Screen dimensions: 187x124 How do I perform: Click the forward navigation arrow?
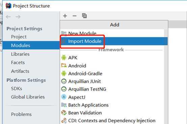pos(18,17)
